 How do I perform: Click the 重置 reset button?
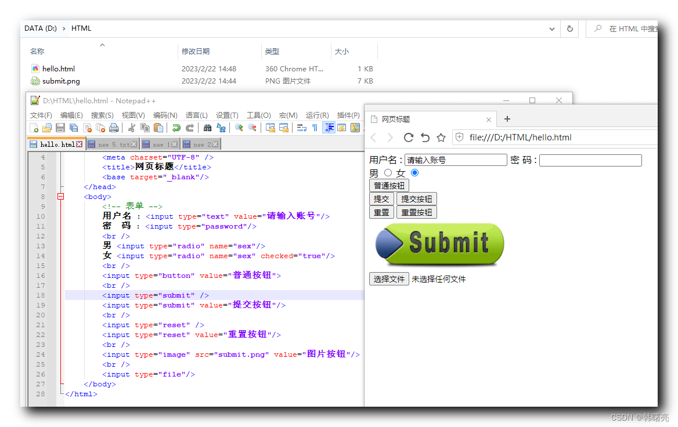click(x=381, y=213)
